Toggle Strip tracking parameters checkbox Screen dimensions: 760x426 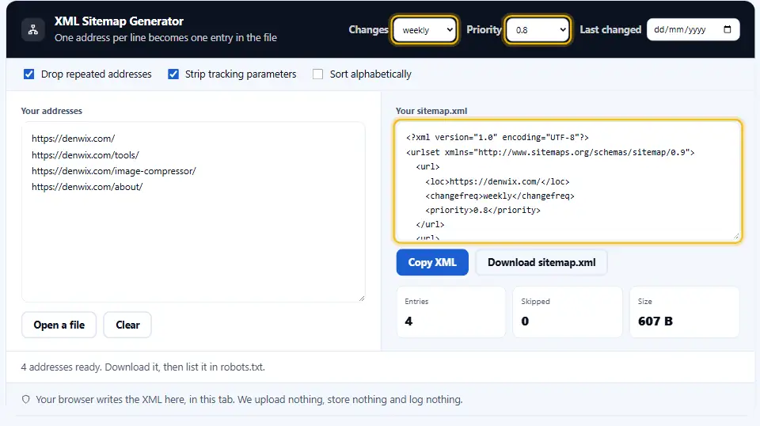click(x=173, y=74)
